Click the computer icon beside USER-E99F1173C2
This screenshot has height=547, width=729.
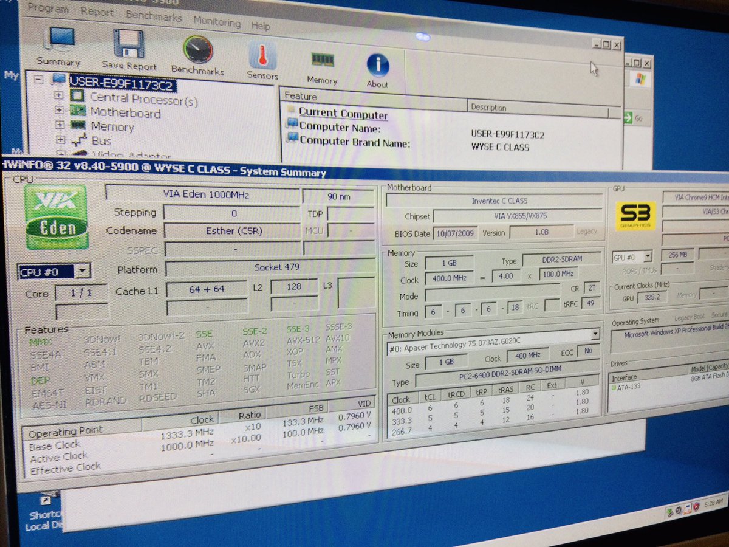pos(58,79)
